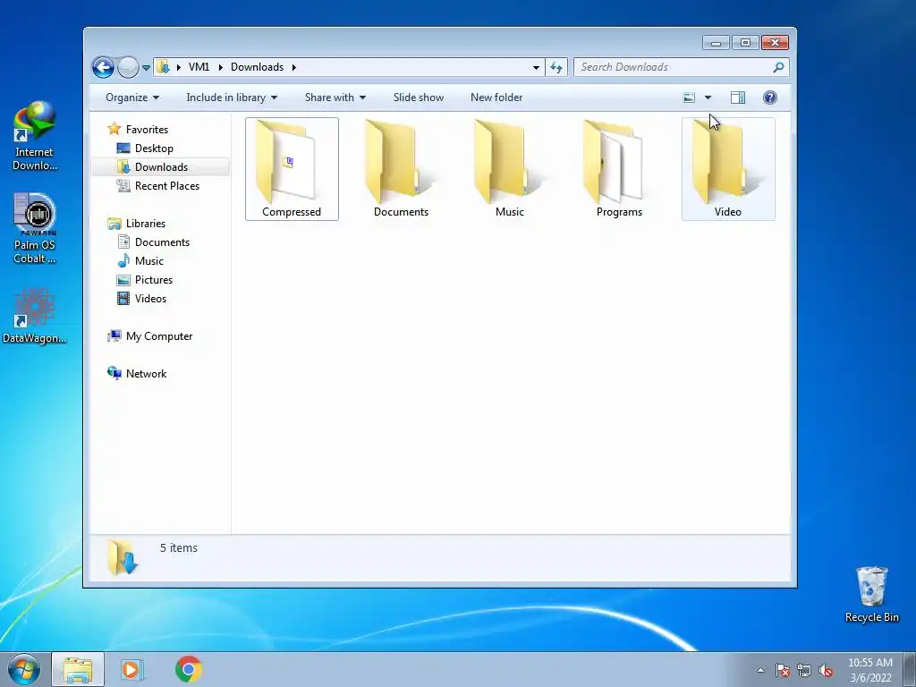Screen dimensions: 916x687
Task: Open the Share with menu
Action: [x=335, y=98]
